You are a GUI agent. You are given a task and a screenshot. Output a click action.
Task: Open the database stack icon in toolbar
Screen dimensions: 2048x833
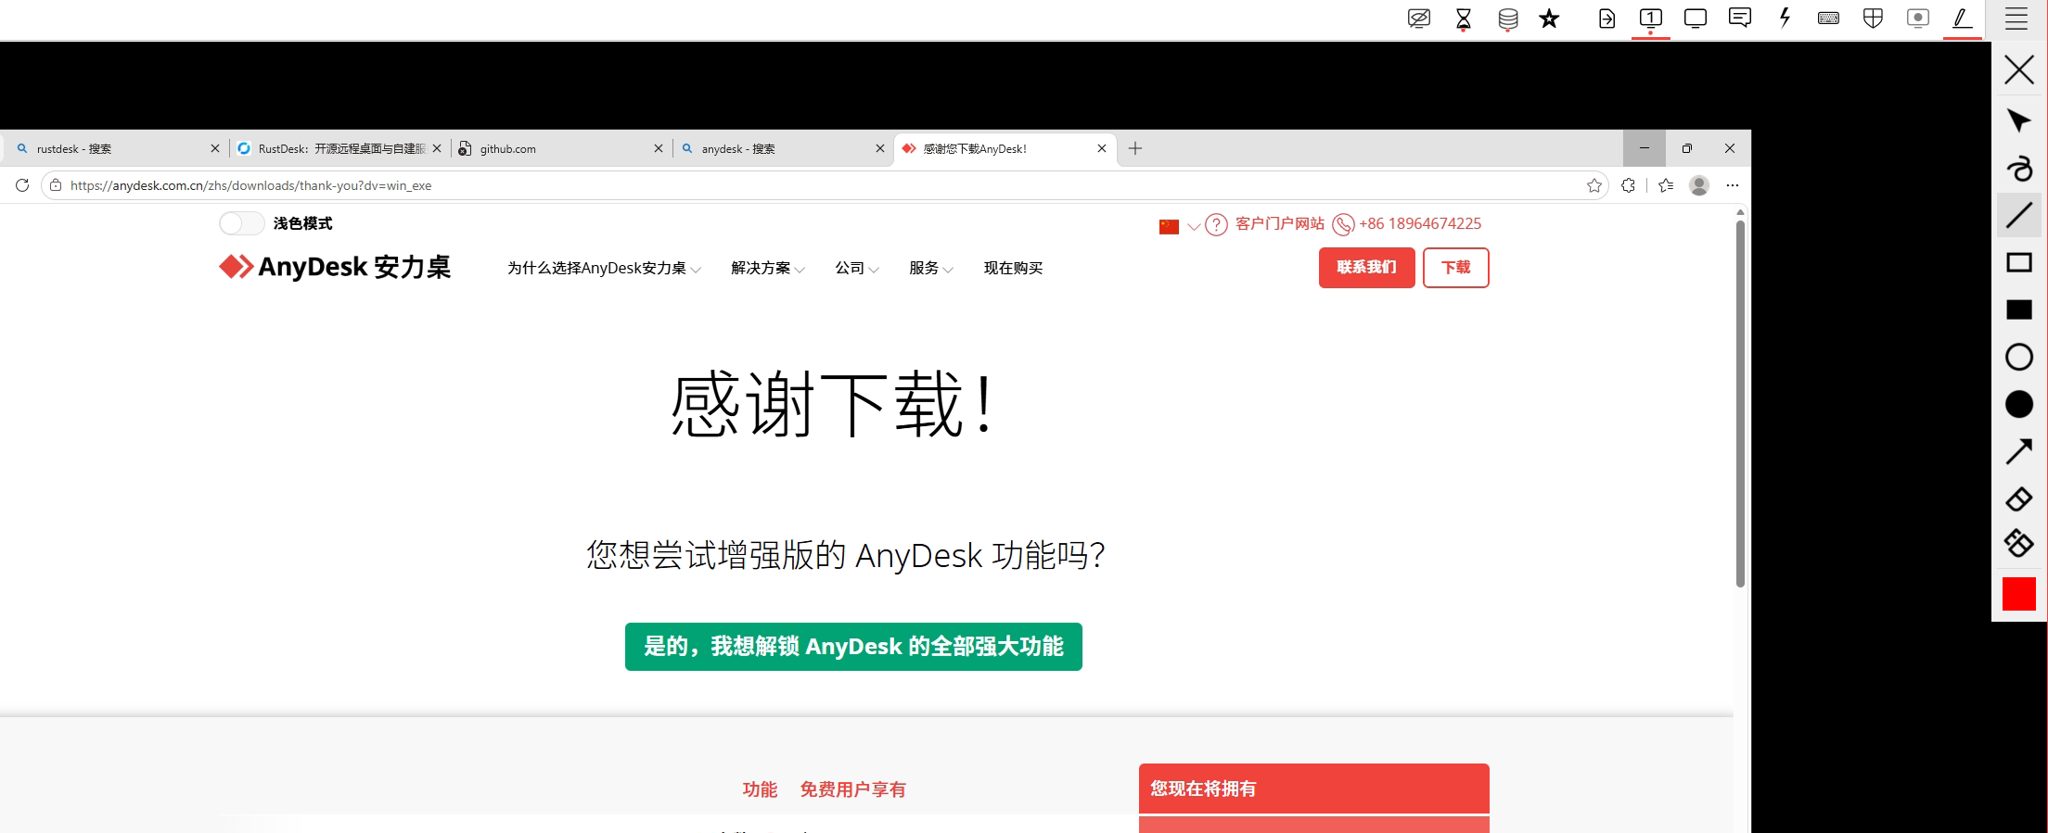coord(1507,19)
